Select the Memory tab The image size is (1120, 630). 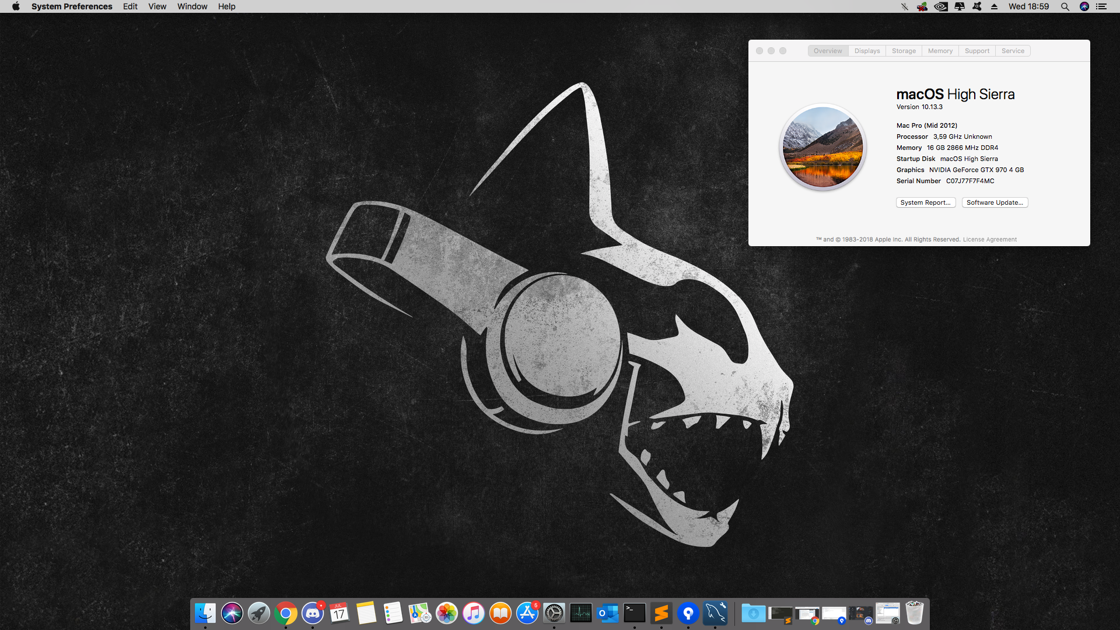tap(940, 51)
